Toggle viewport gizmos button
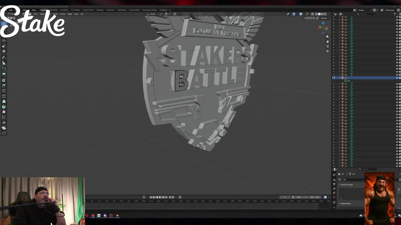401x225 pixels. [294, 14]
